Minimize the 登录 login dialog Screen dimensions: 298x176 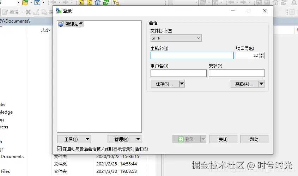coord(233,11)
